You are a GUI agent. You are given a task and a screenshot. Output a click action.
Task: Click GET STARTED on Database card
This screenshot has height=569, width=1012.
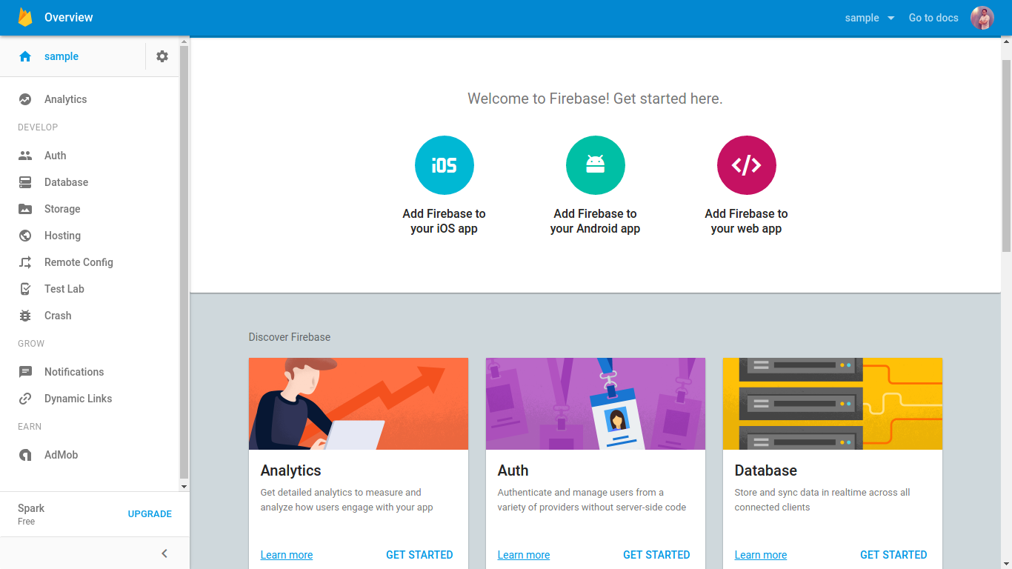pos(893,555)
